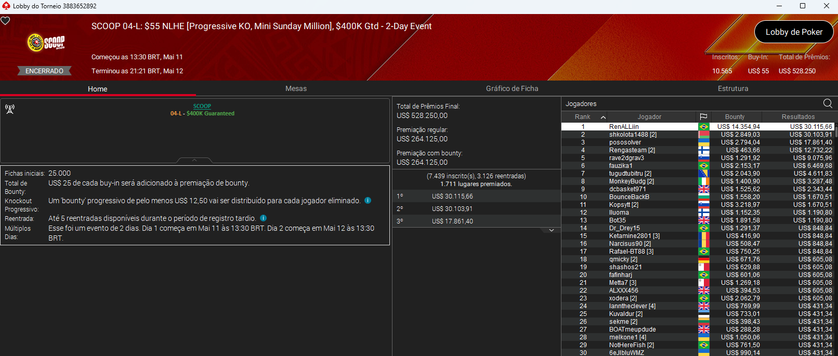Toggle Rank column sort arrow
Viewport: 838px width, 356px height.
[603, 117]
